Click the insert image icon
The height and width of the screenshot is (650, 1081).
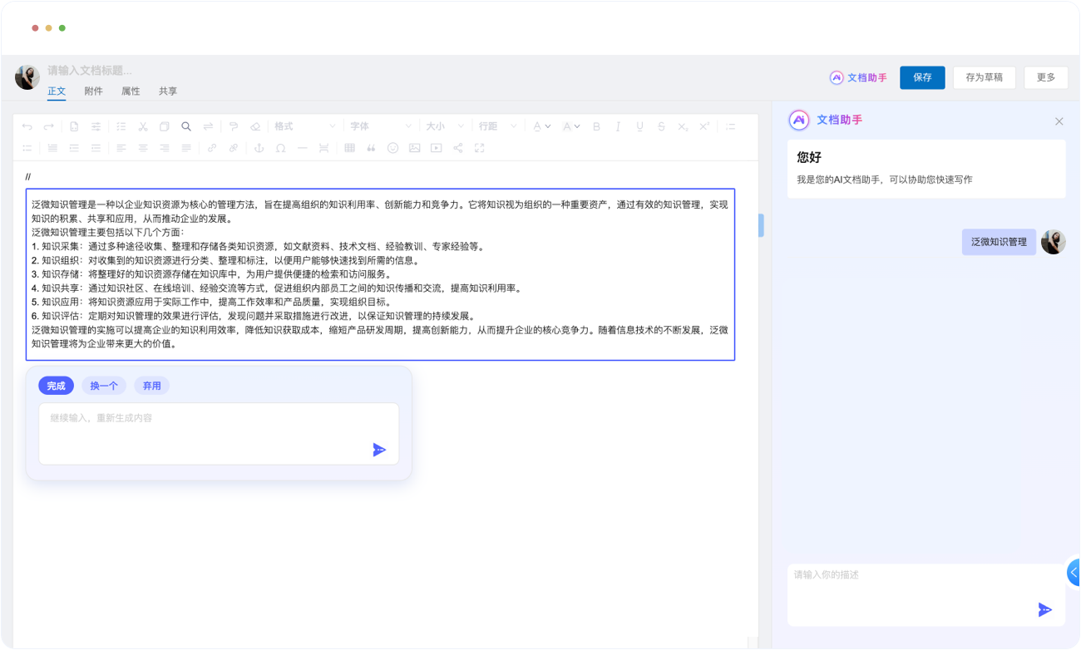414,148
